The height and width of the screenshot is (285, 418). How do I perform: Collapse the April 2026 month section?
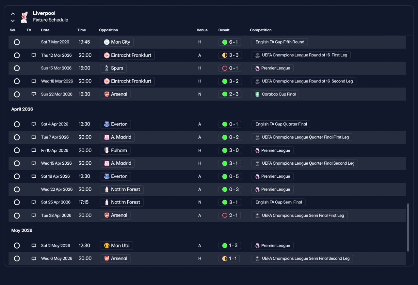22,109
